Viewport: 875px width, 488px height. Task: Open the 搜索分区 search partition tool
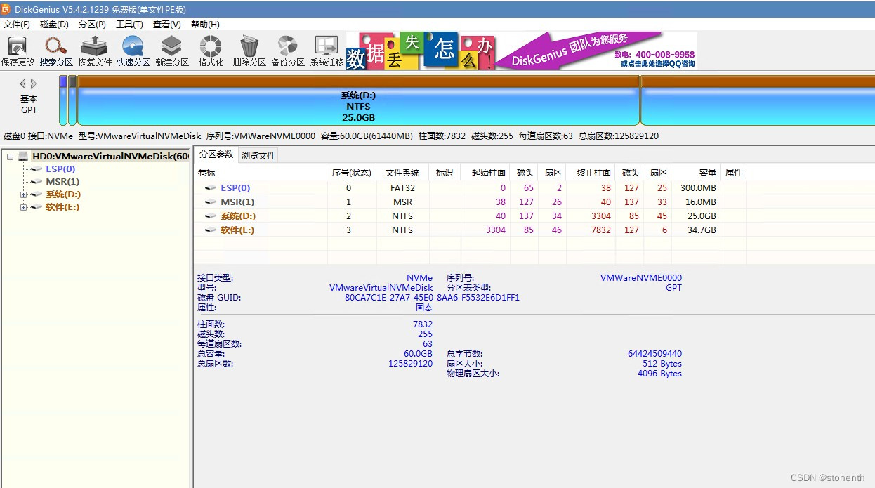(56, 46)
